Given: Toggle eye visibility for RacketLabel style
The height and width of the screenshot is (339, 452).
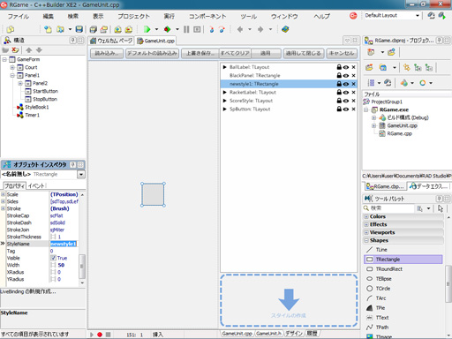Looking at the screenshot, I should tap(346, 93).
